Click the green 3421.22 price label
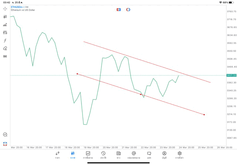The width and height of the screenshot is (237, 165). coord(231,75)
